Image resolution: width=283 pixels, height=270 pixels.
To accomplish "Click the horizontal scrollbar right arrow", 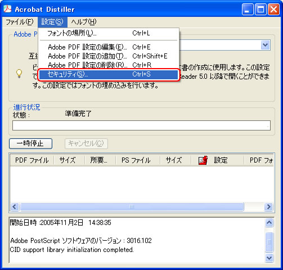I will pyautogui.click(x=268, y=207).
